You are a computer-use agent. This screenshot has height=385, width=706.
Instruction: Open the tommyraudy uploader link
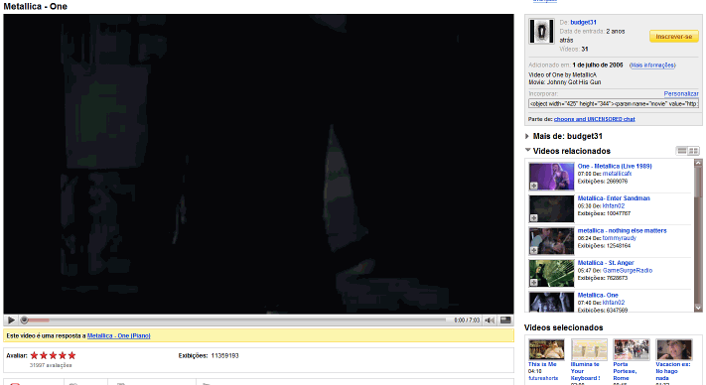[619, 238]
